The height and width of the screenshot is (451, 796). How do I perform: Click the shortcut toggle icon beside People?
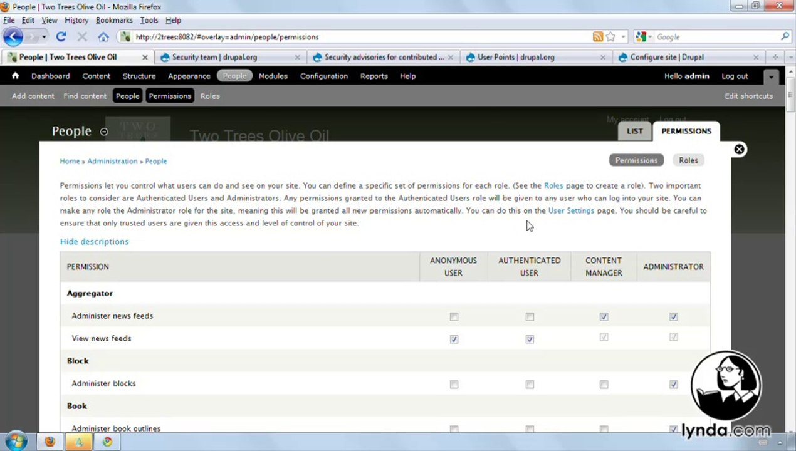click(x=104, y=132)
